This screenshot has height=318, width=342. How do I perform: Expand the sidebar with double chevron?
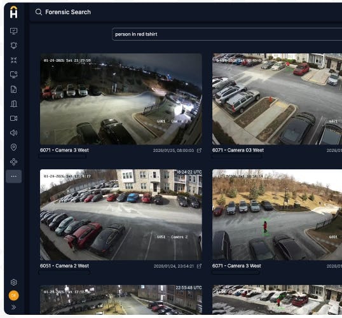pyautogui.click(x=14, y=308)
